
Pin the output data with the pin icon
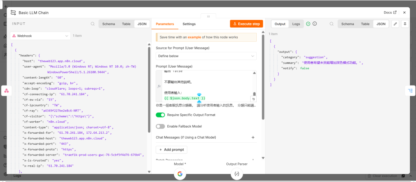click(x=405, y=24)
